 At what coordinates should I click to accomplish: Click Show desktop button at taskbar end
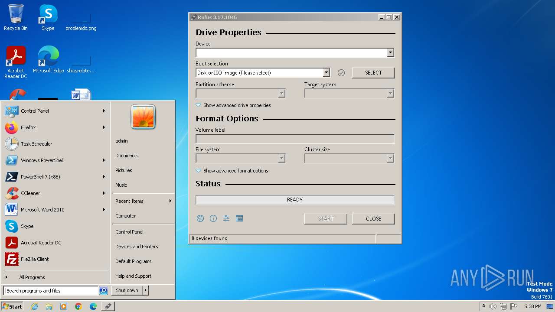[550, 306]
